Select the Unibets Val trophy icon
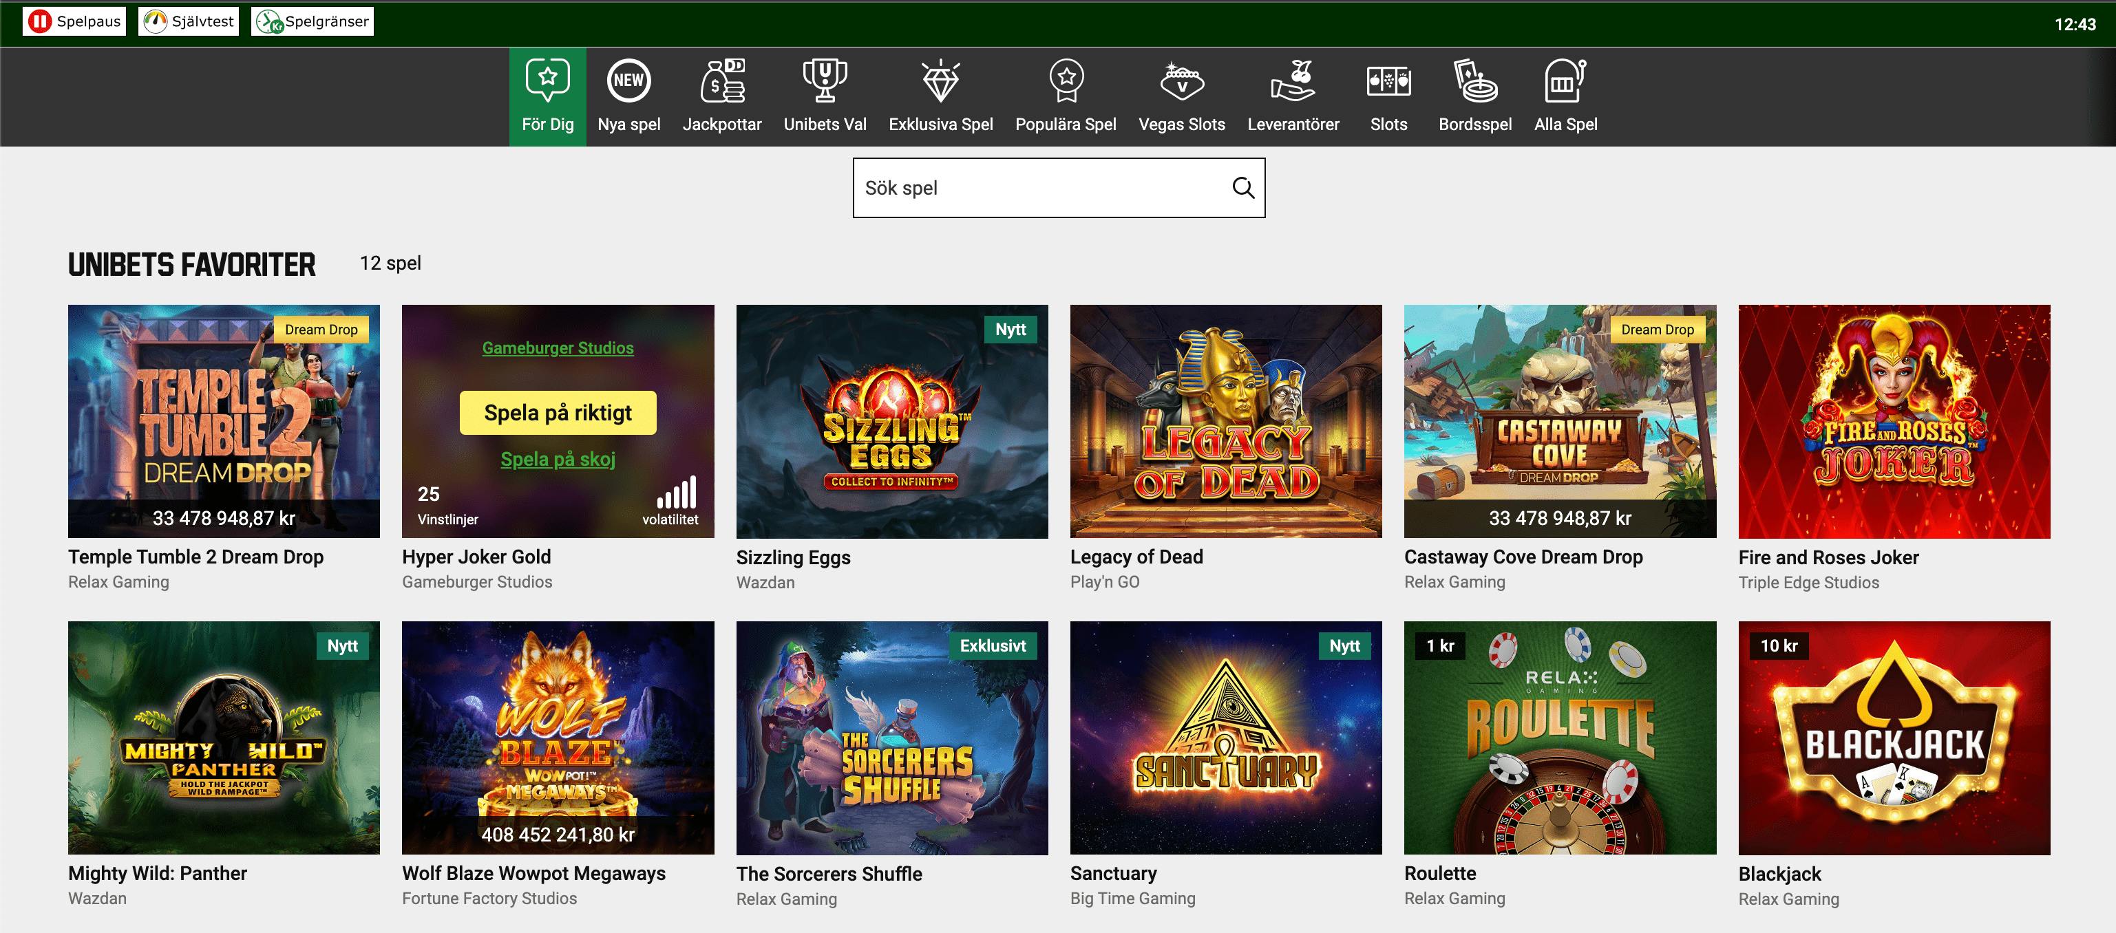This screenshot has width=2116, height=933. pyautogui.click(x=825, y=81)
